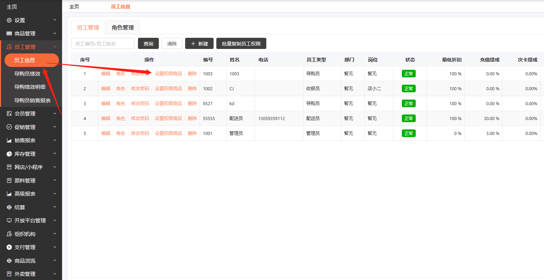
Task: Click 批量复制员工权限 button
Action: [241, 44]
